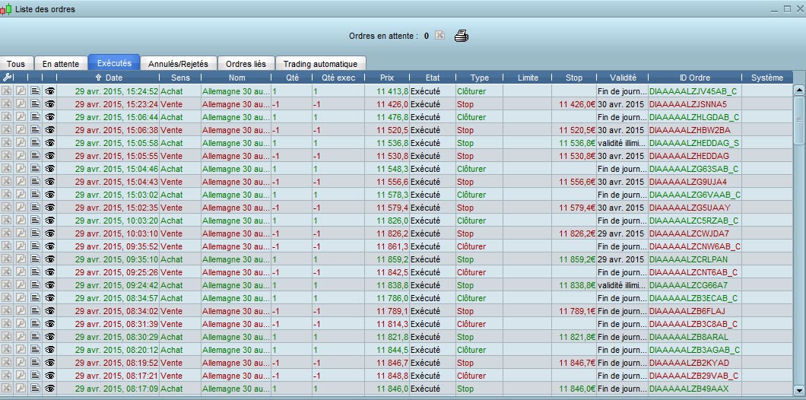806x400 pixels.
Task: Click order ID DIAAAAALZHEDDAG_S
Action: [694, 142]
